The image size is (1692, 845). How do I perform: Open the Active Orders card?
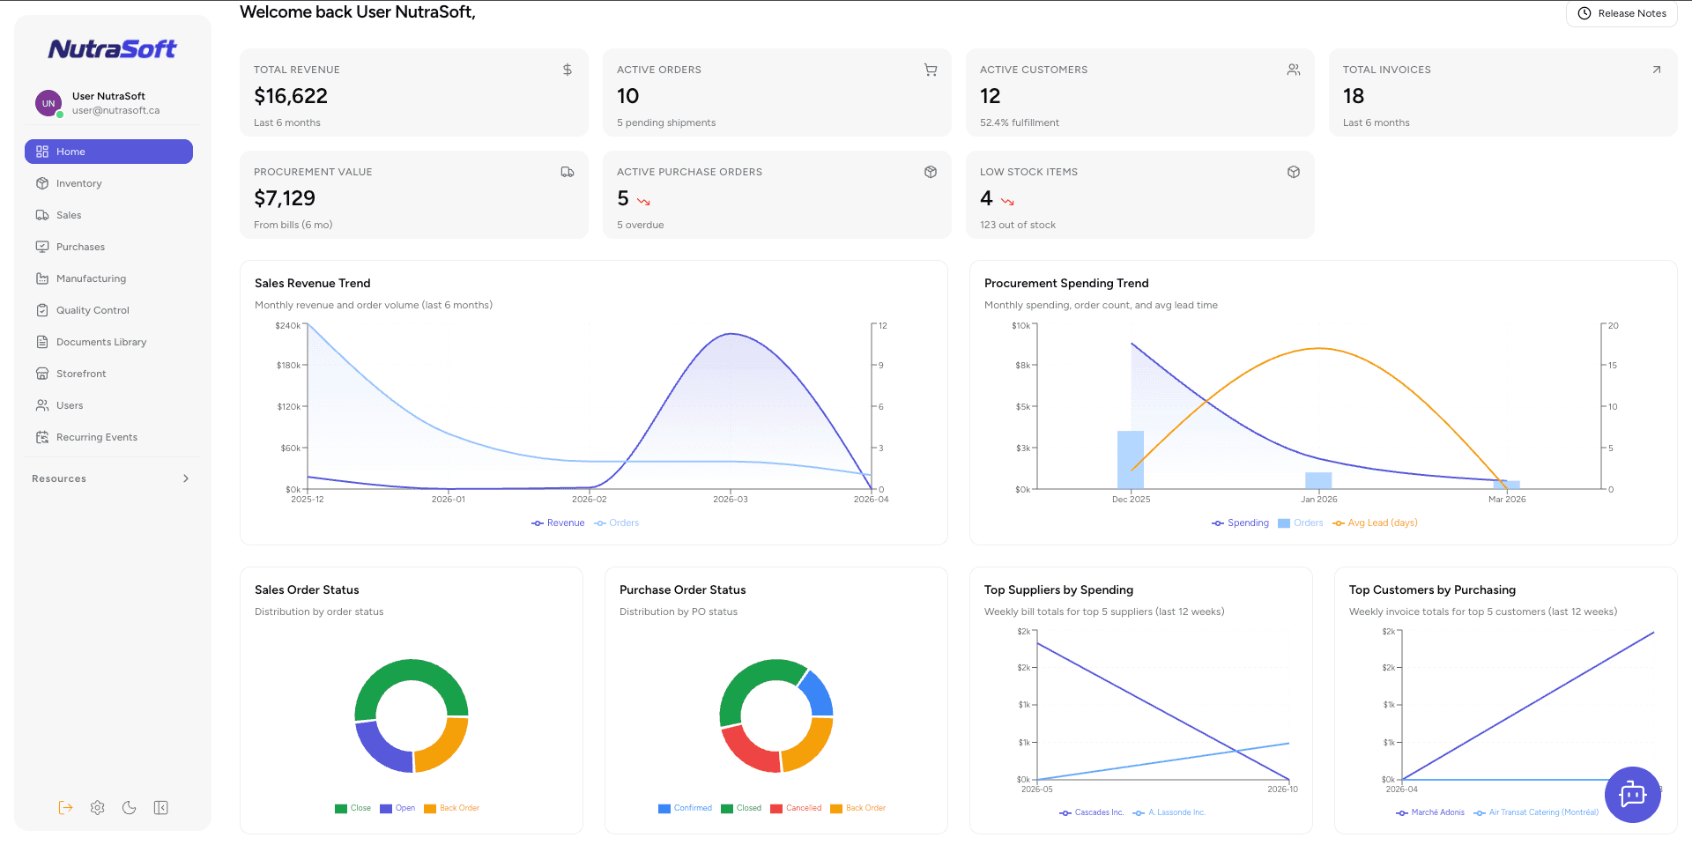click(777, 93)
